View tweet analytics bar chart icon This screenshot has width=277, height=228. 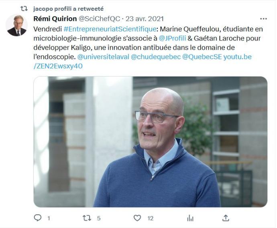click(x=190, y=218)
